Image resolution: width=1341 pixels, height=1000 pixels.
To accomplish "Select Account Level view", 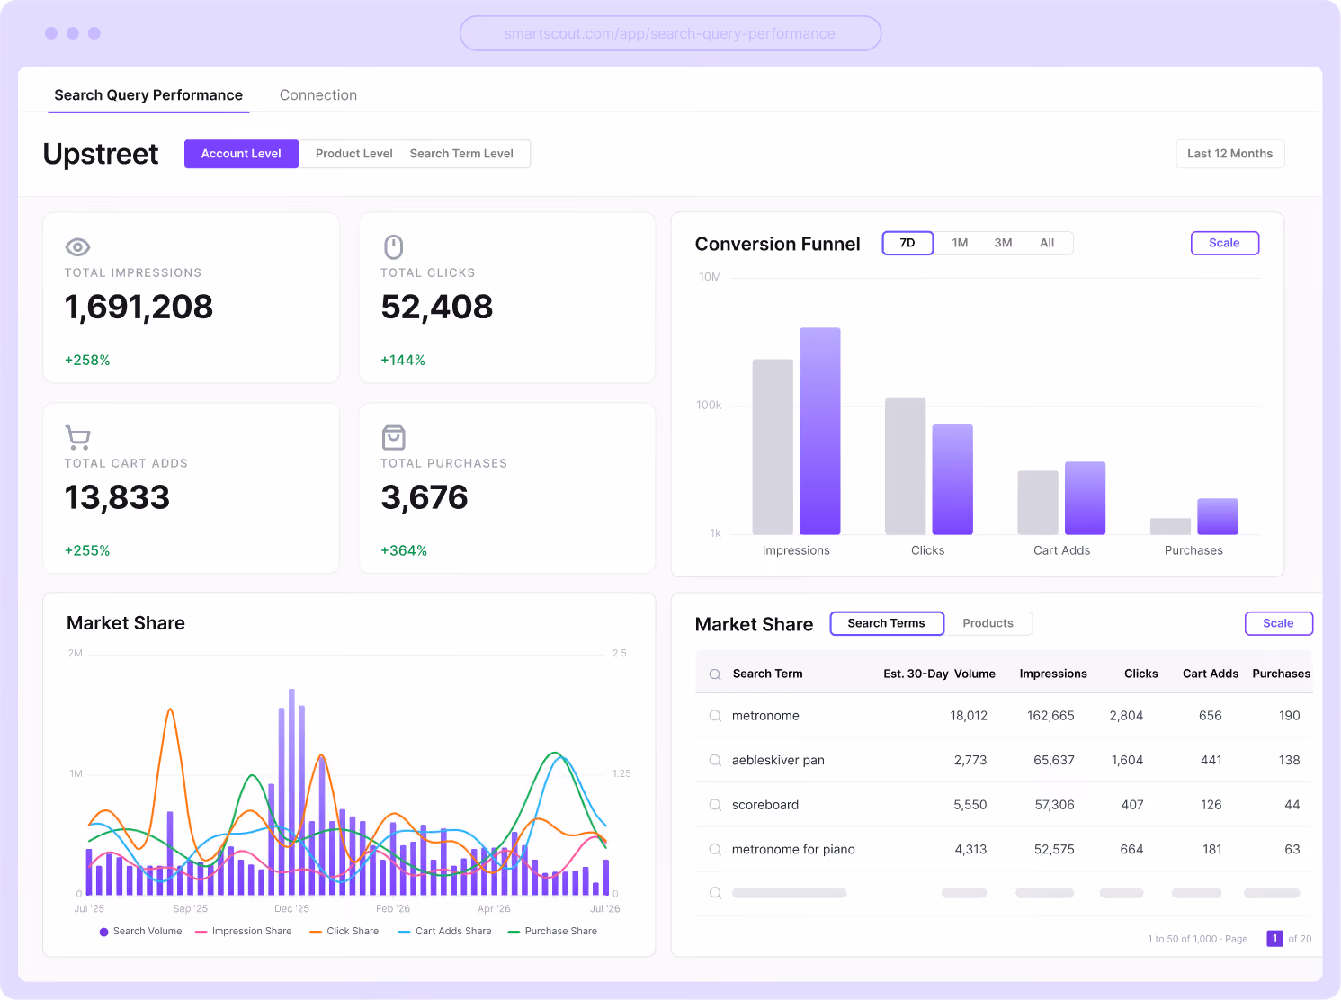I will pyautogui.click(x=241, y=154).
